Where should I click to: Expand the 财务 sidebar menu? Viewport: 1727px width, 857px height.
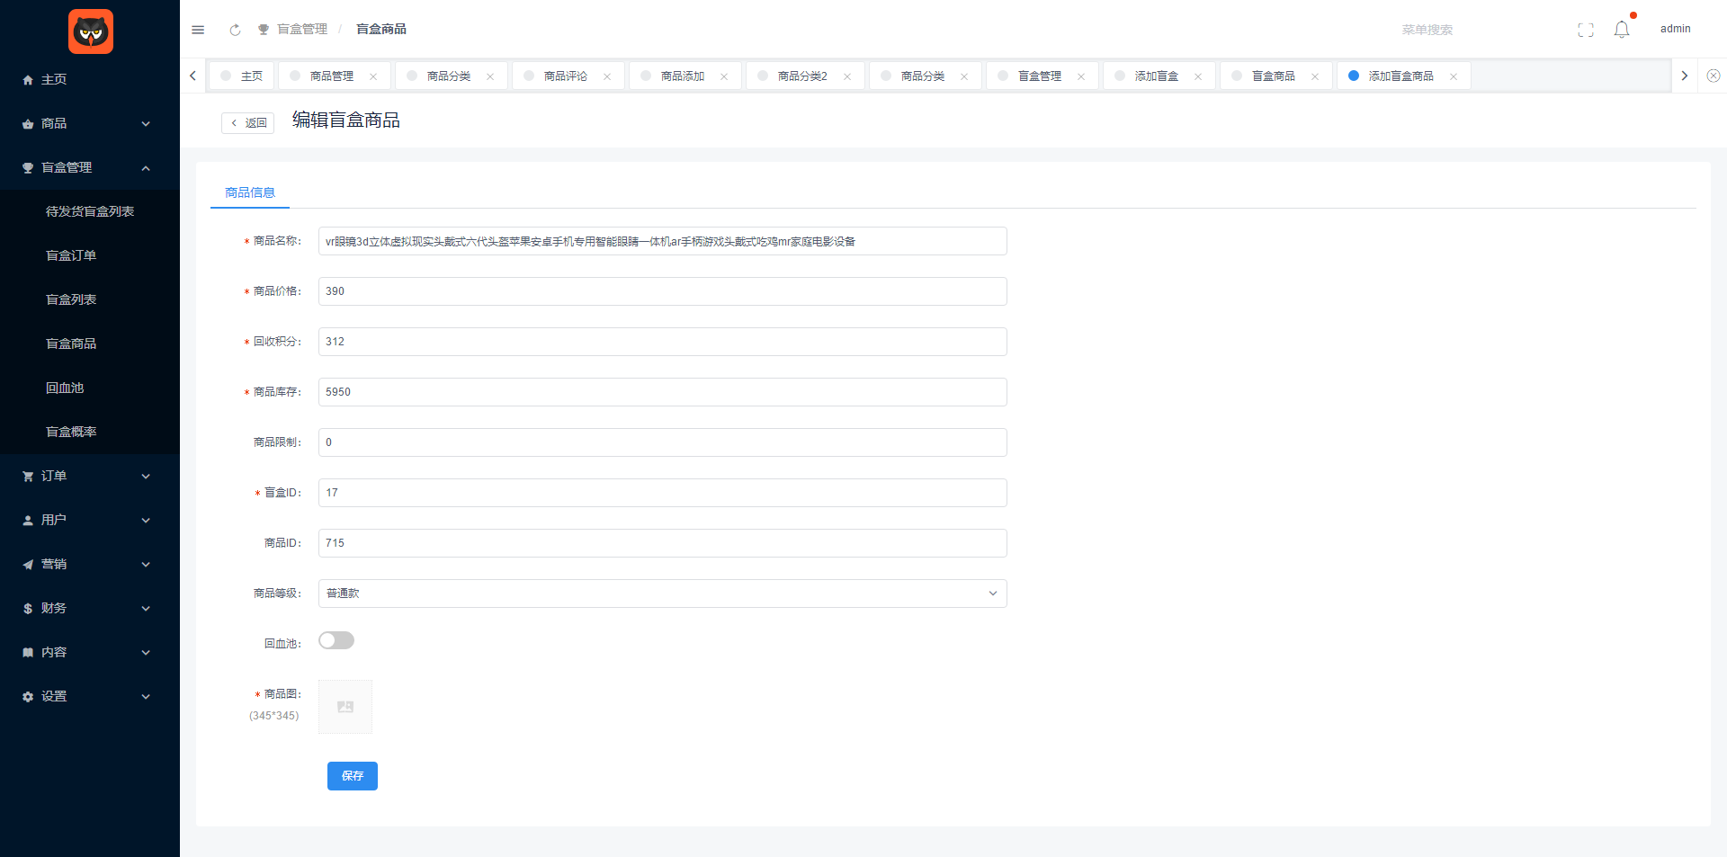tap(90, 608)
